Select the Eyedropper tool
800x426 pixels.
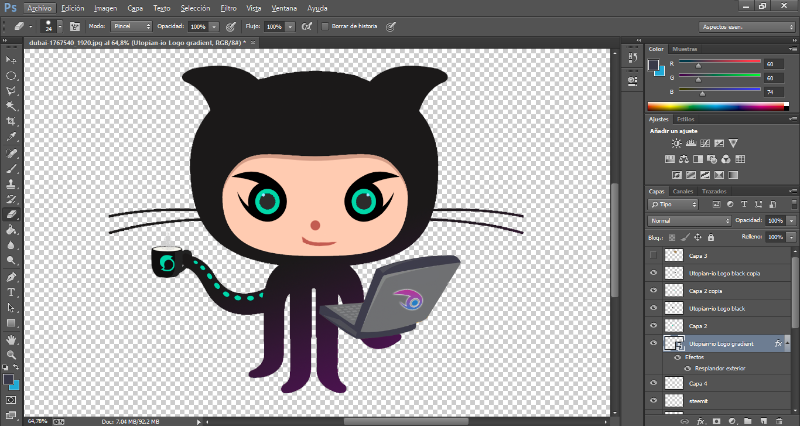click(11, 137)
